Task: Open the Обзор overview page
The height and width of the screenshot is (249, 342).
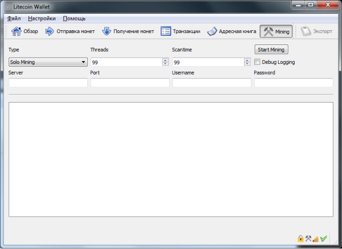Action: [25, 31]
